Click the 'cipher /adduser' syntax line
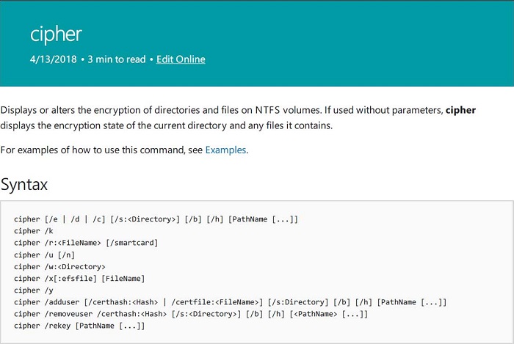Screen dimensions: 514x344 coord(230,302)
